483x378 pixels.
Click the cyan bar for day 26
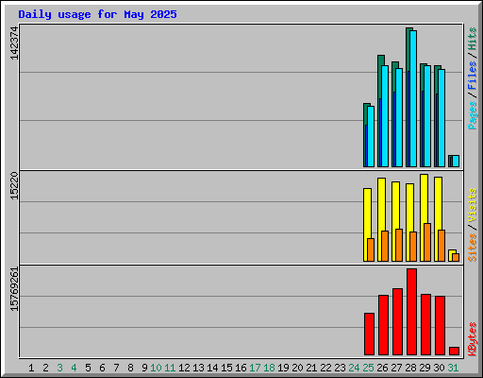[x=385, y=116]
